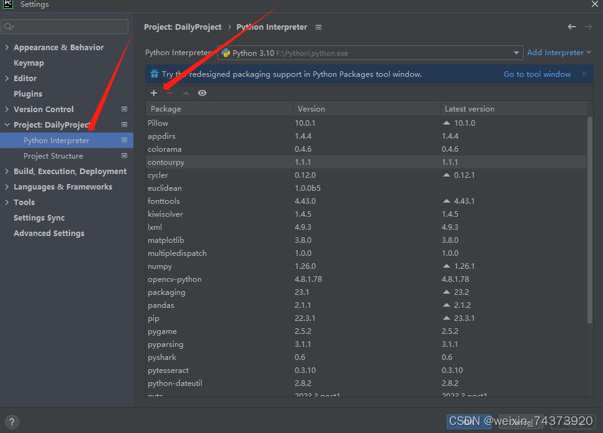603x433 pixels.
Task: Click the project-level icon beside Version Control
Action: coord(124,109)
